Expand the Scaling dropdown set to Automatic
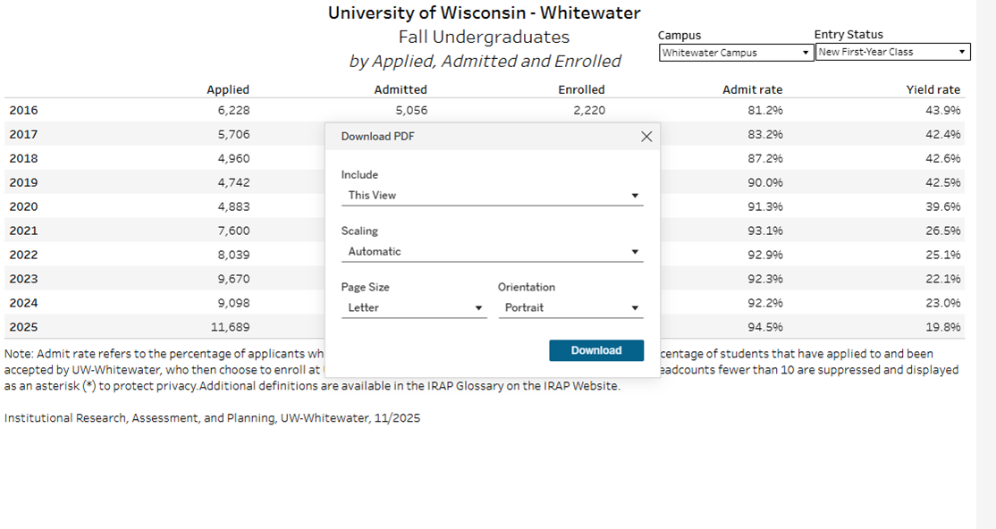This screenshot has height=529, width=996. (493, 251)
